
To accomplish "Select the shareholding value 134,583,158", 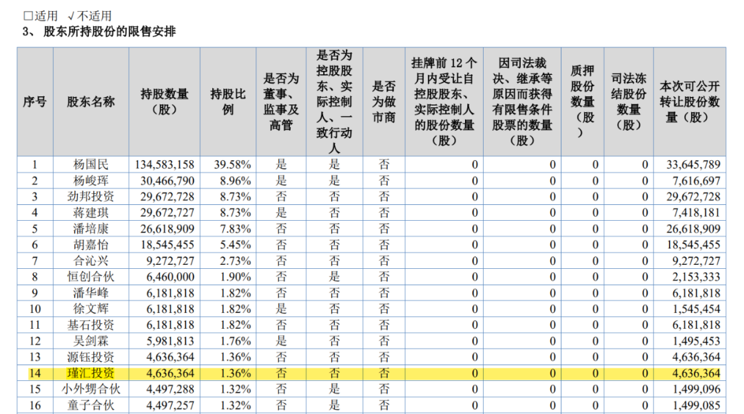I will coord(165,165).
